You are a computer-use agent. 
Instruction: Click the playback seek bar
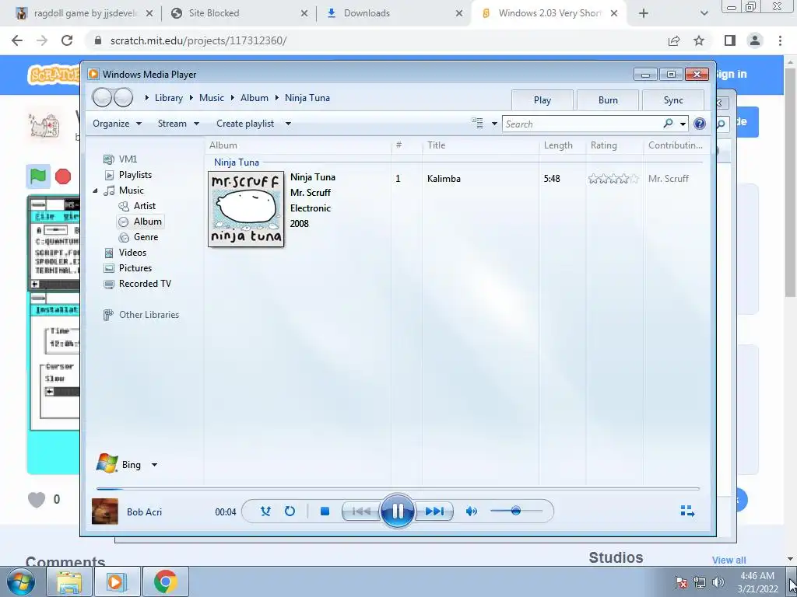point(398,488)
